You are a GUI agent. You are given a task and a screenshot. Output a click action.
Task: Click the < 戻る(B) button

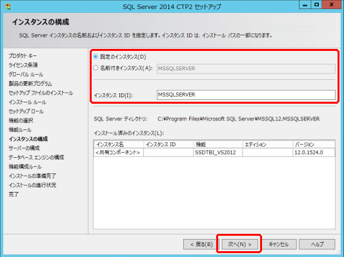tap(201, 244)
